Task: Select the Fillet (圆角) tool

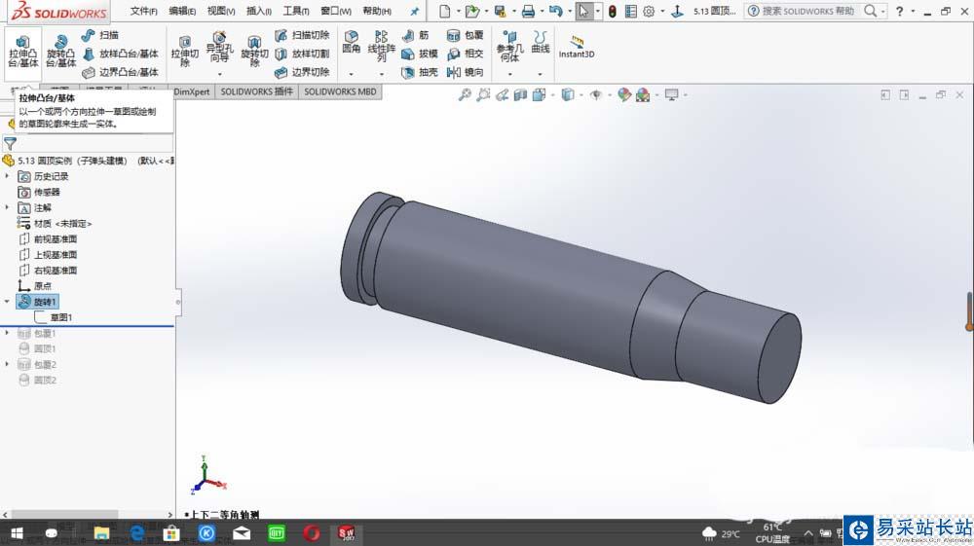Action: pyautogui.click(x=351, y=42)
